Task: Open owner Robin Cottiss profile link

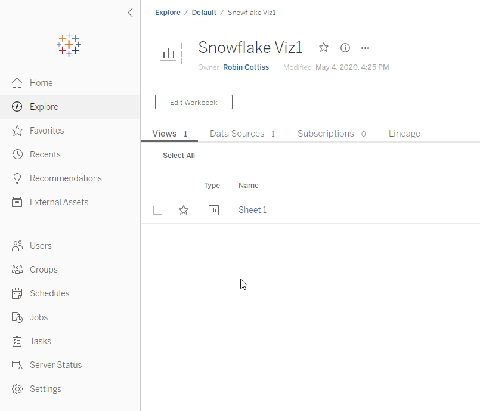Action: (x=246, y=67)
